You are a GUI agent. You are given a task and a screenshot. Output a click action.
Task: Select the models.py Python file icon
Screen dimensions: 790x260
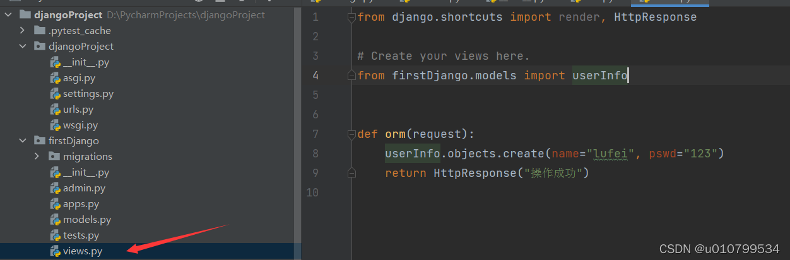click(56, 220)
